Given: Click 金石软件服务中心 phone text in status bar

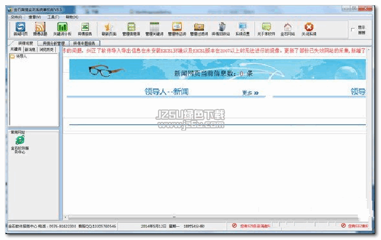Looking at the screenshot, I should pos(42,226).
